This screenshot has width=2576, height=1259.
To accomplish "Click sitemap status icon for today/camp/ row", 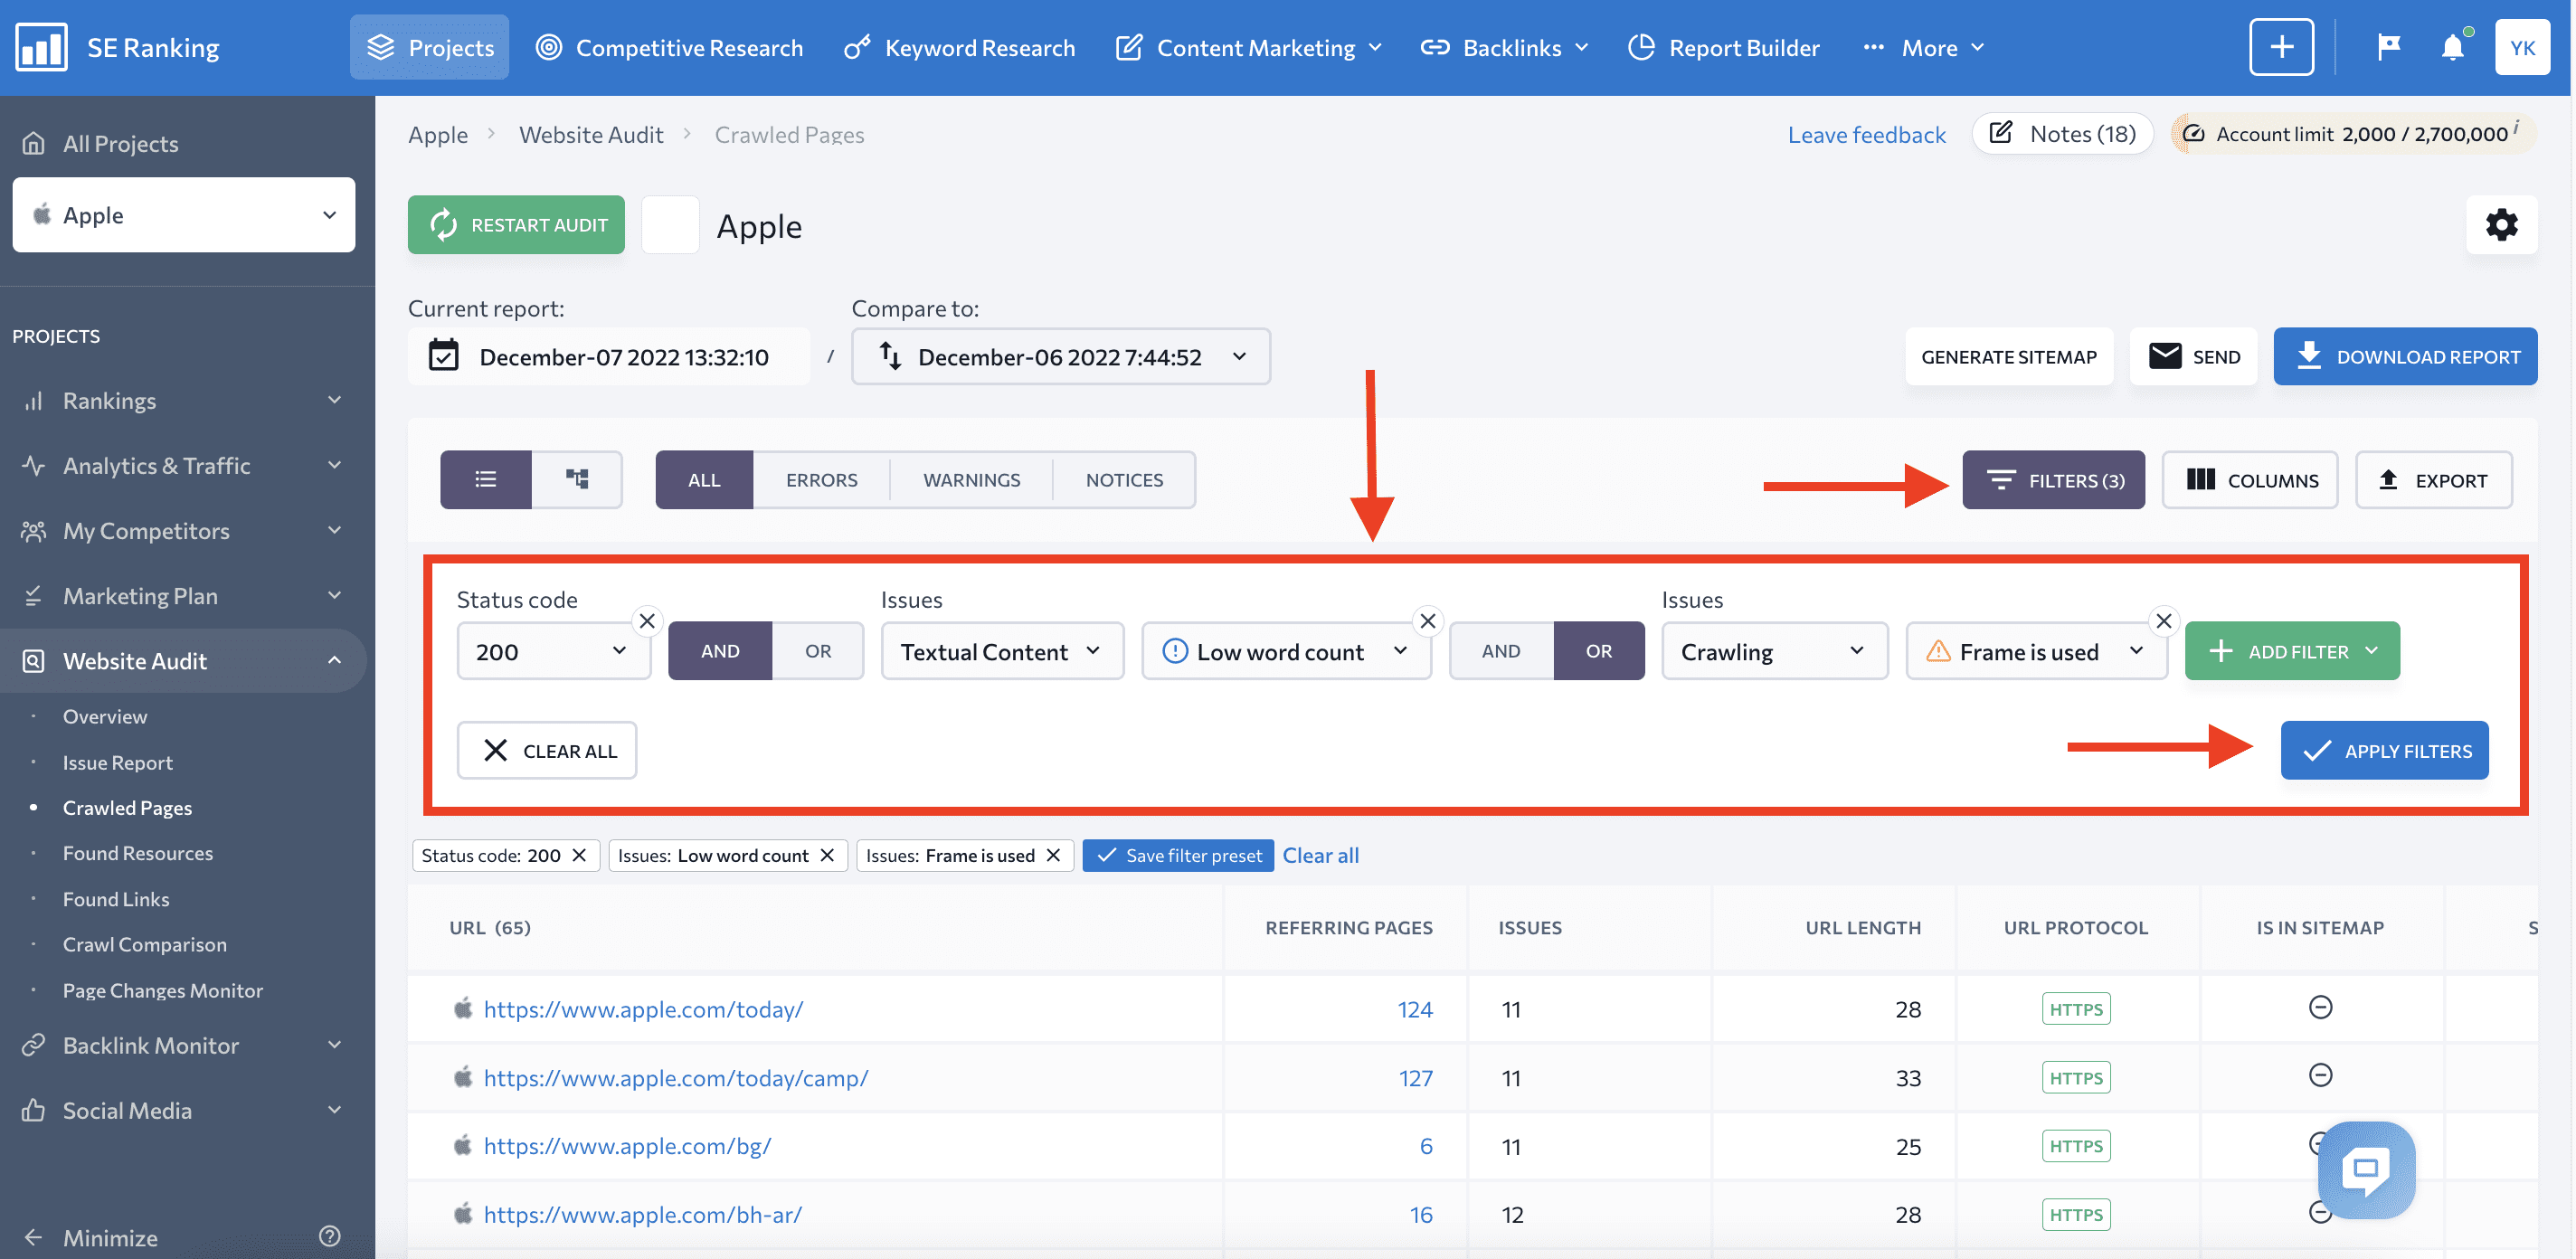I will 2320,1075.
